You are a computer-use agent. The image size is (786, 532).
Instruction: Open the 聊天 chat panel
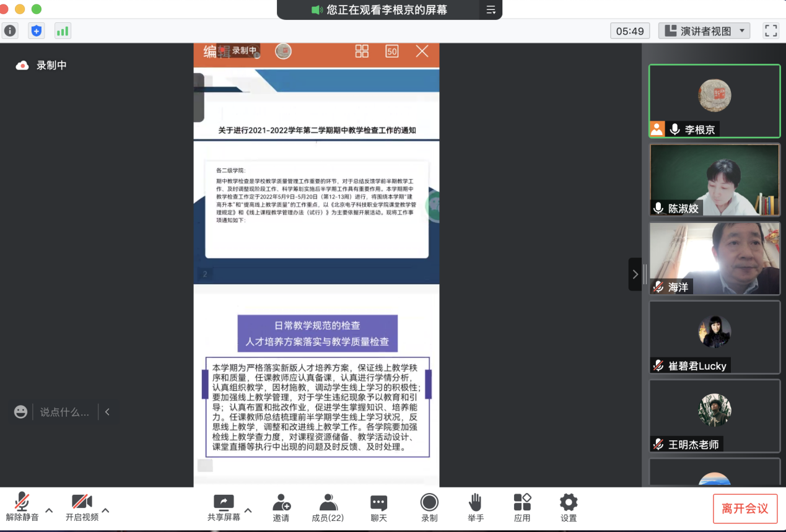[x=378, y=507]
